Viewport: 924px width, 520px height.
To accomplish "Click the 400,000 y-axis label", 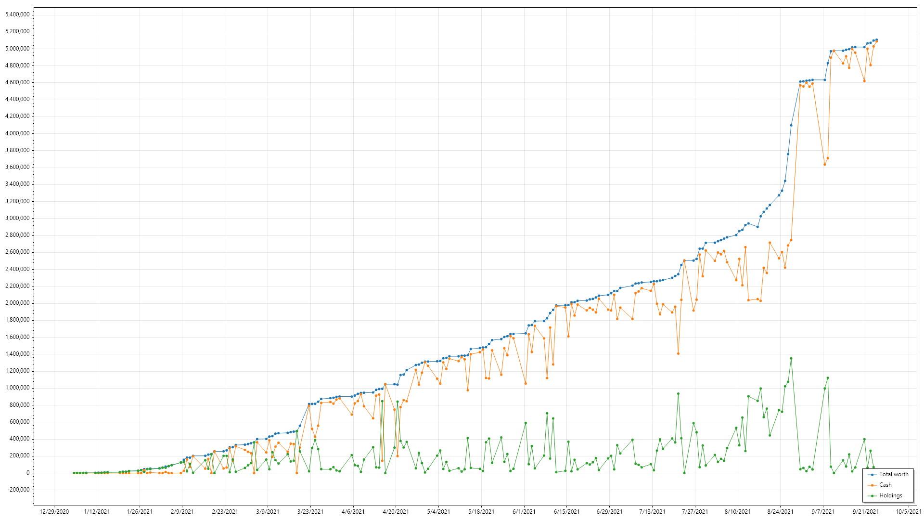I will 20,439.
